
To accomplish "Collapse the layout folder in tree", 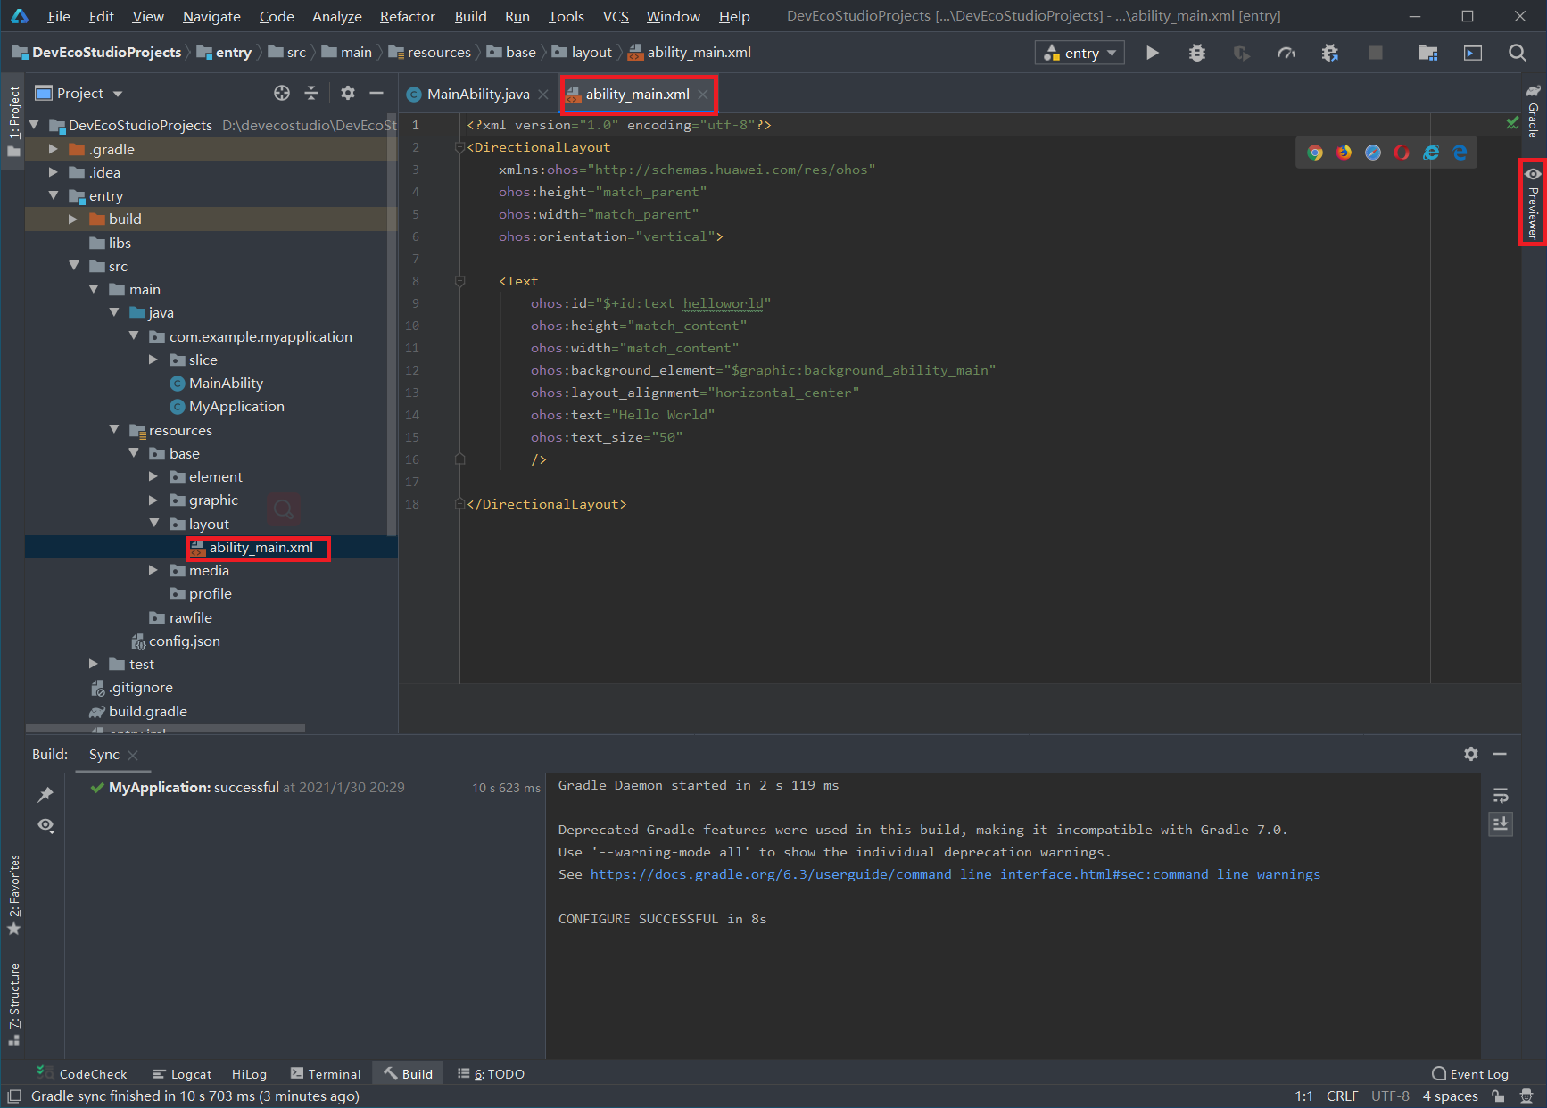I will (x=154, y=524).
